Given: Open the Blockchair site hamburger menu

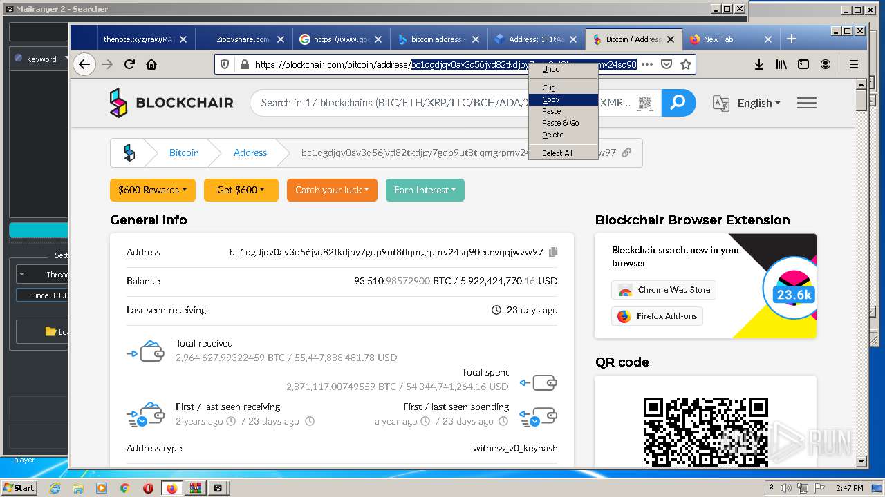Looking at the screenshot, I should click(807, 103).
